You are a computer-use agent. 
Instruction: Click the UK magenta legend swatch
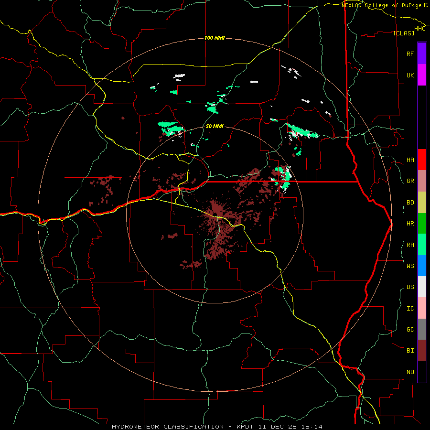pos(422,75)
